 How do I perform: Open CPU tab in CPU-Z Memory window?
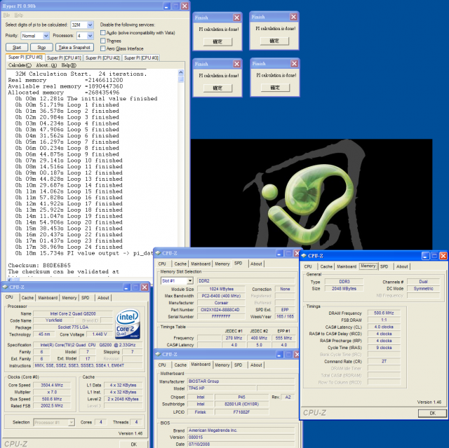pos(308,266)
